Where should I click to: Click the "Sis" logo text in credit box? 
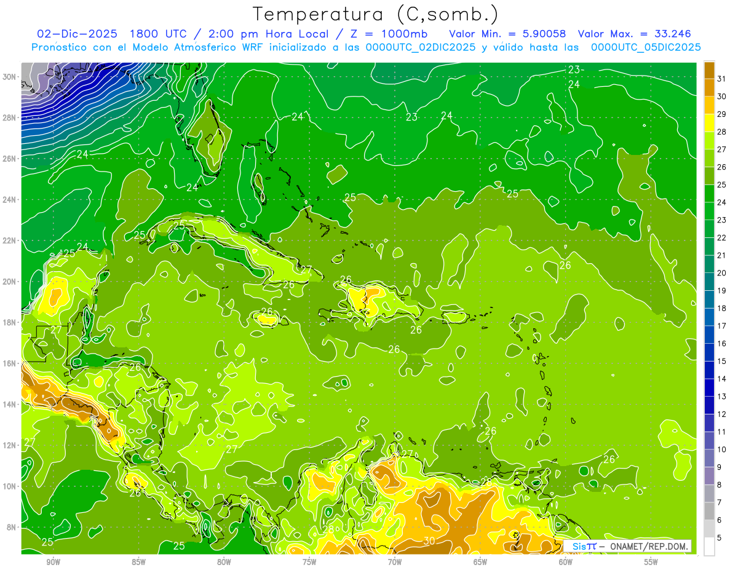(x=579, y=546)
